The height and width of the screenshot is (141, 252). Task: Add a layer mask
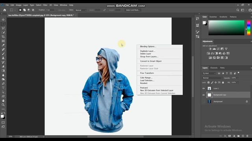coord(230,136)
